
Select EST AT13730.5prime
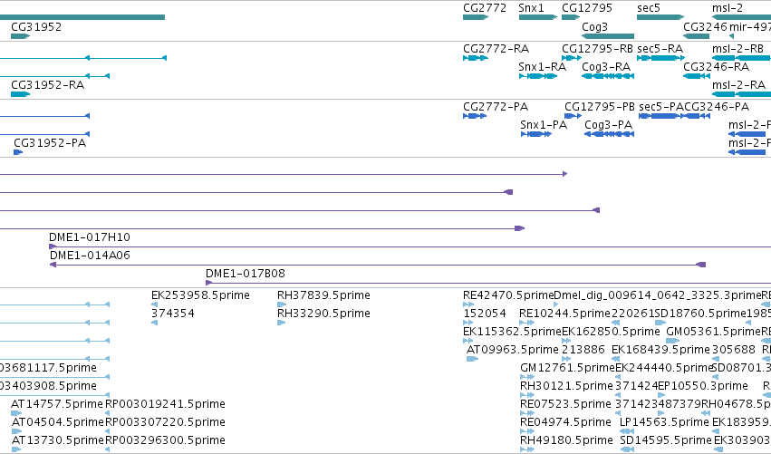(58, 440)
